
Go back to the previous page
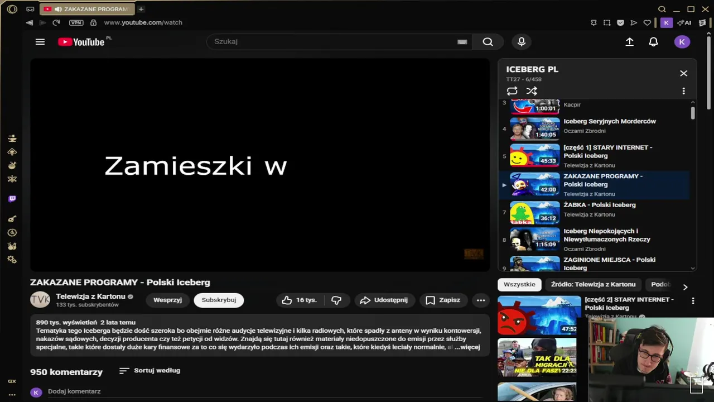point(29,22)
